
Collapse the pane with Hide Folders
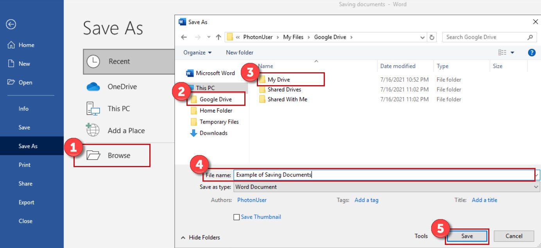(200, 237)
